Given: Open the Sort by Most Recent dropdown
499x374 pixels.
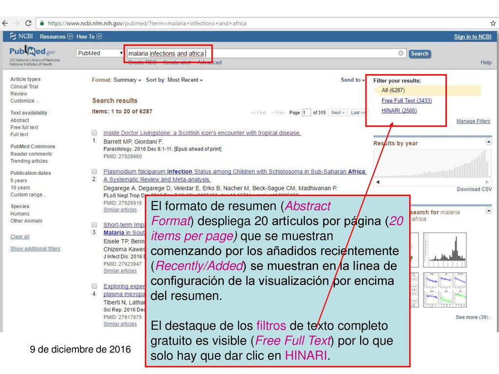Looking at the screenshot, I should tap(174, 80).
